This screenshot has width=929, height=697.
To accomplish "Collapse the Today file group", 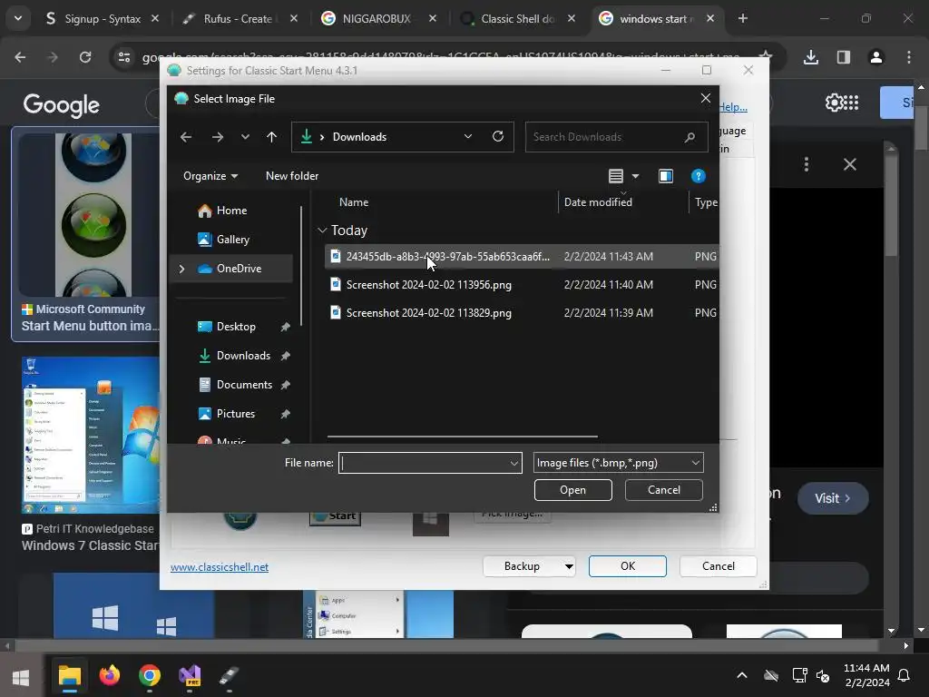I will click(x=322, y=230).
